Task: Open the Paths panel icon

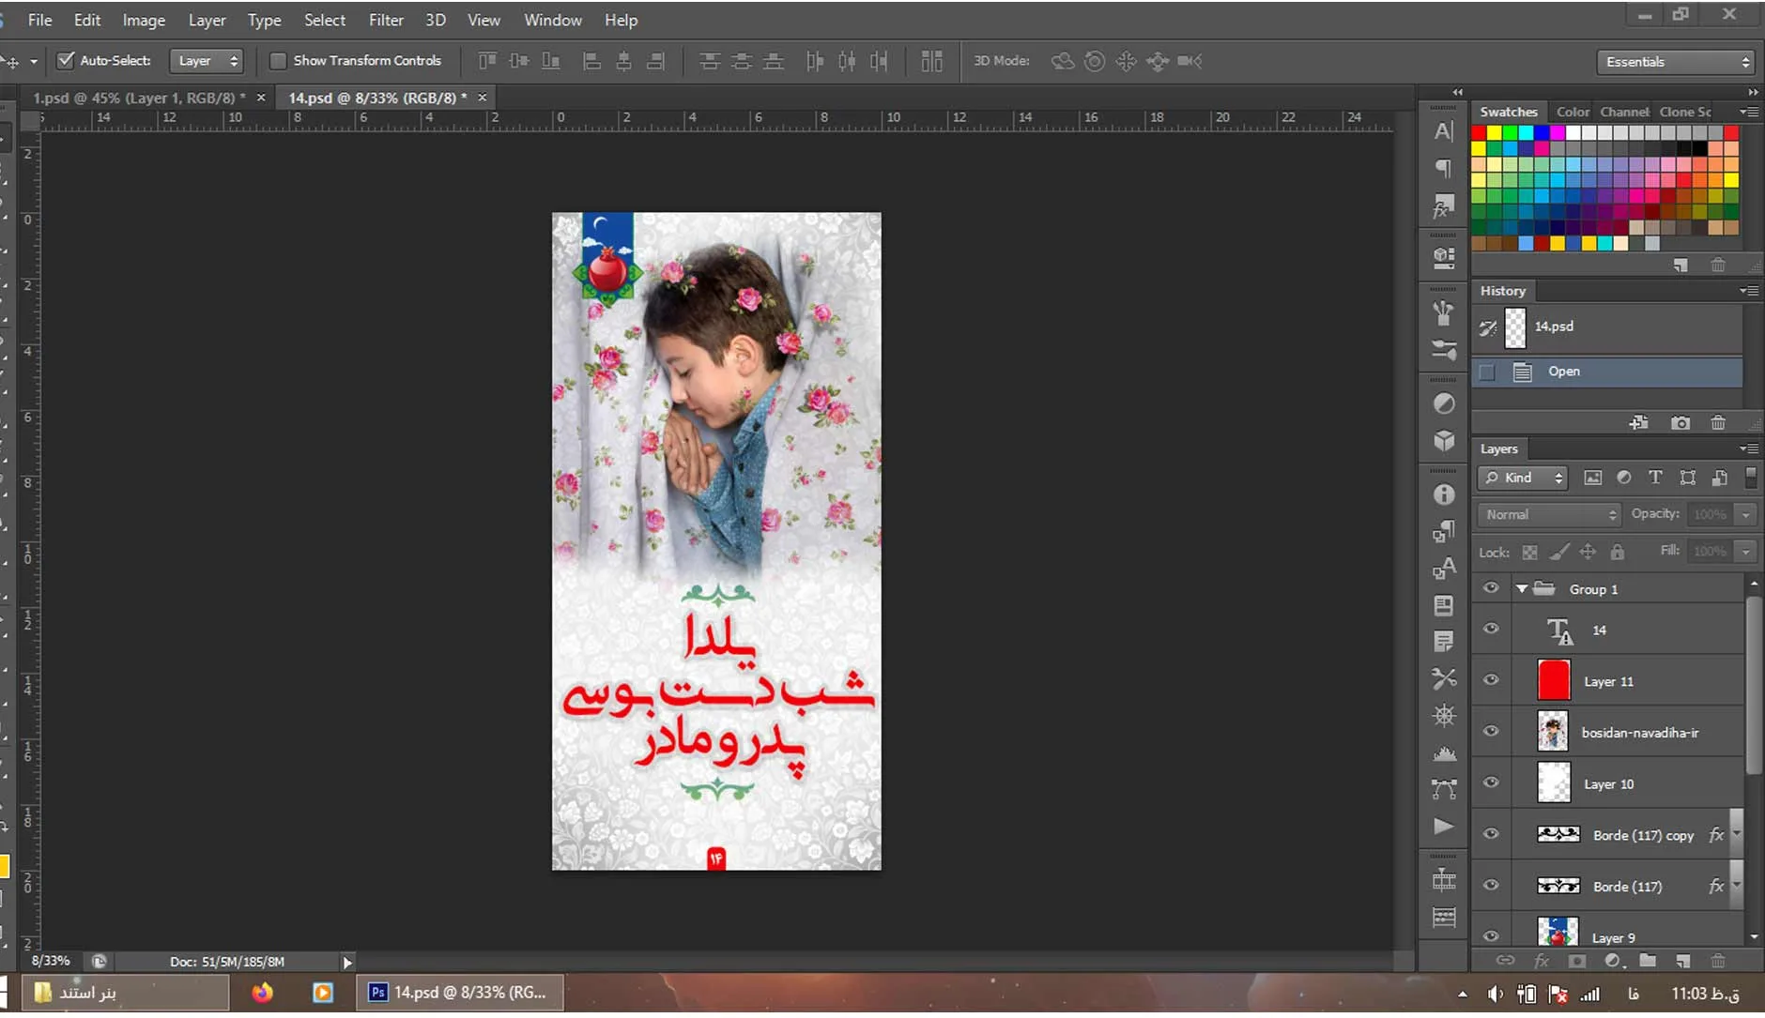Action: pos(1444,789)
